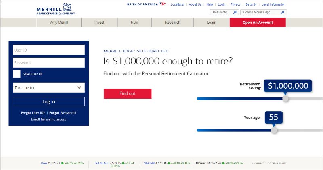Click the 10 Year T-Note label
Screen dimensions: 323x170
point(205,163)
